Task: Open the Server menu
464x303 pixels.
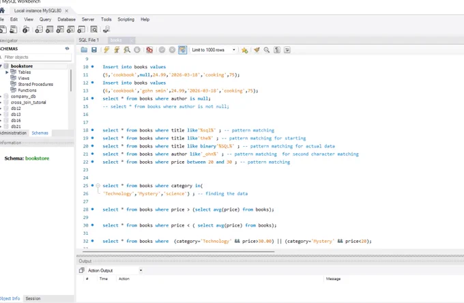Action: [88, 19]
